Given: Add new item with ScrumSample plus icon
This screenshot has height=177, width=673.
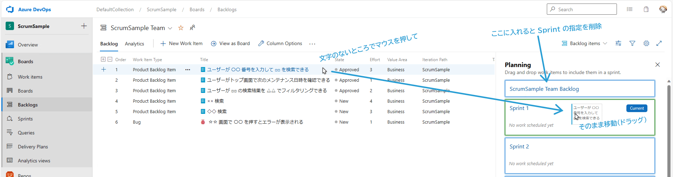Looking at the screenshot, I should [x=84, y=26].
